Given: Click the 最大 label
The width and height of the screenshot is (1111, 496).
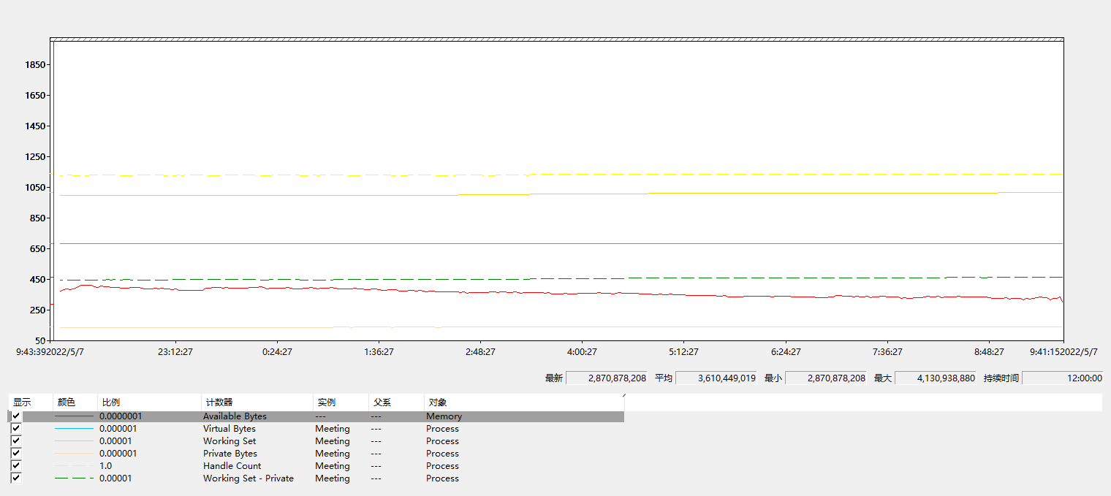Looking at the screenshot, I should pos(883,378).
